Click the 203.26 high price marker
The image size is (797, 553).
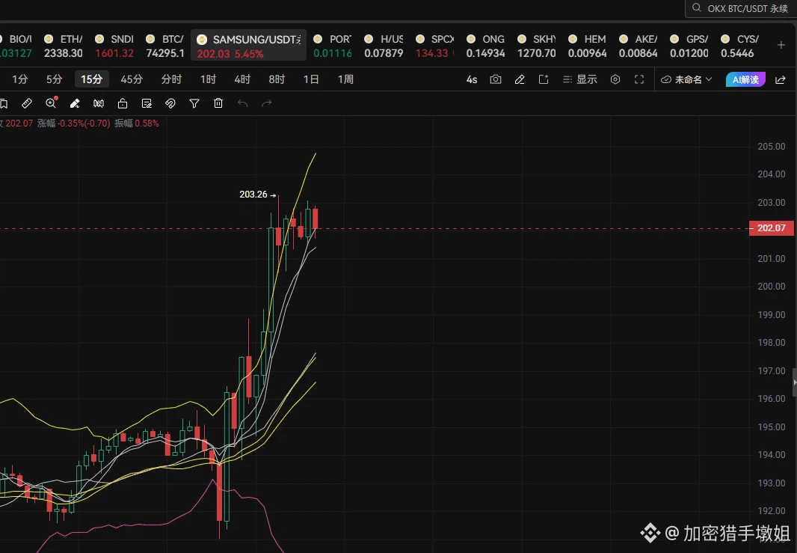258,195
